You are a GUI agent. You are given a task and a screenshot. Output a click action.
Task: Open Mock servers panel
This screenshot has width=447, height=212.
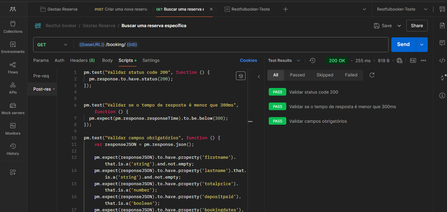13,108
